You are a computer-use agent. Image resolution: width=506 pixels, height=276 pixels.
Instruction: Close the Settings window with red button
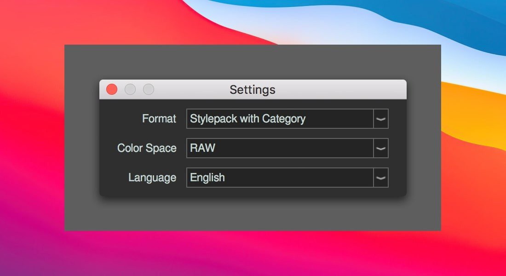112,89
